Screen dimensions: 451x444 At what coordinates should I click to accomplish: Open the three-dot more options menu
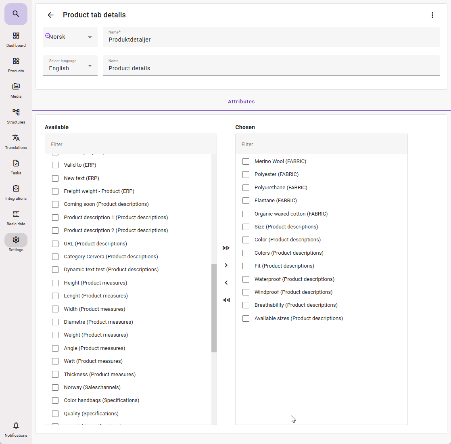click(432, 15)
